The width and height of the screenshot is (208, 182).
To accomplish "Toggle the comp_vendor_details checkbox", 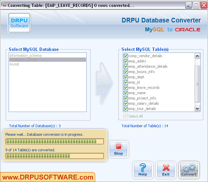I will (x=126, y=56).
